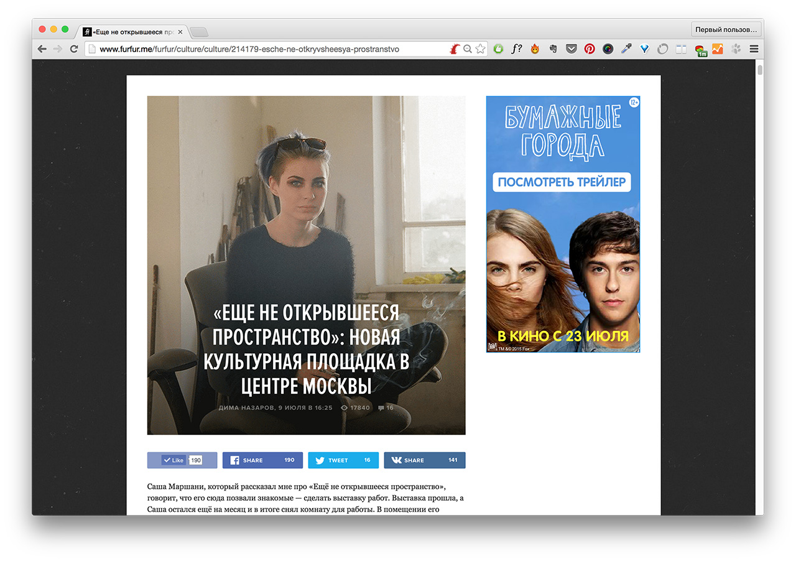Screen dimensions: 796x561
Task: Click the gray circular arrow extension
Action: coord(662,49)
